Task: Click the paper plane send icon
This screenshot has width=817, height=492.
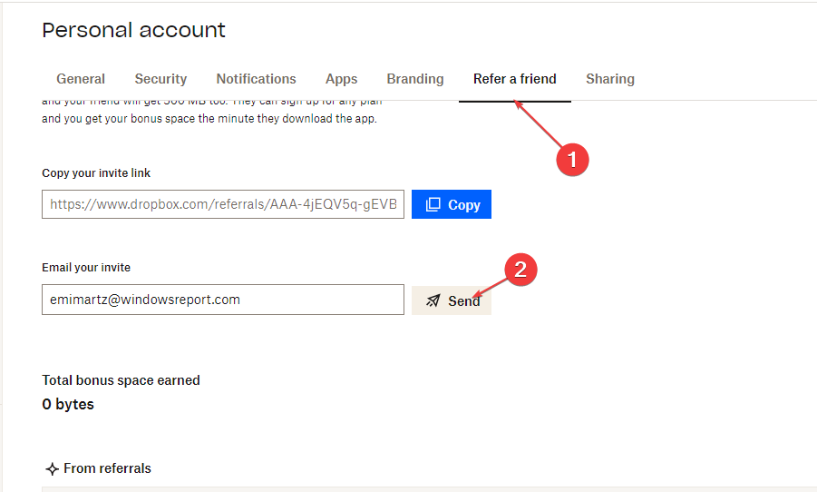Action: pos(433,300)
